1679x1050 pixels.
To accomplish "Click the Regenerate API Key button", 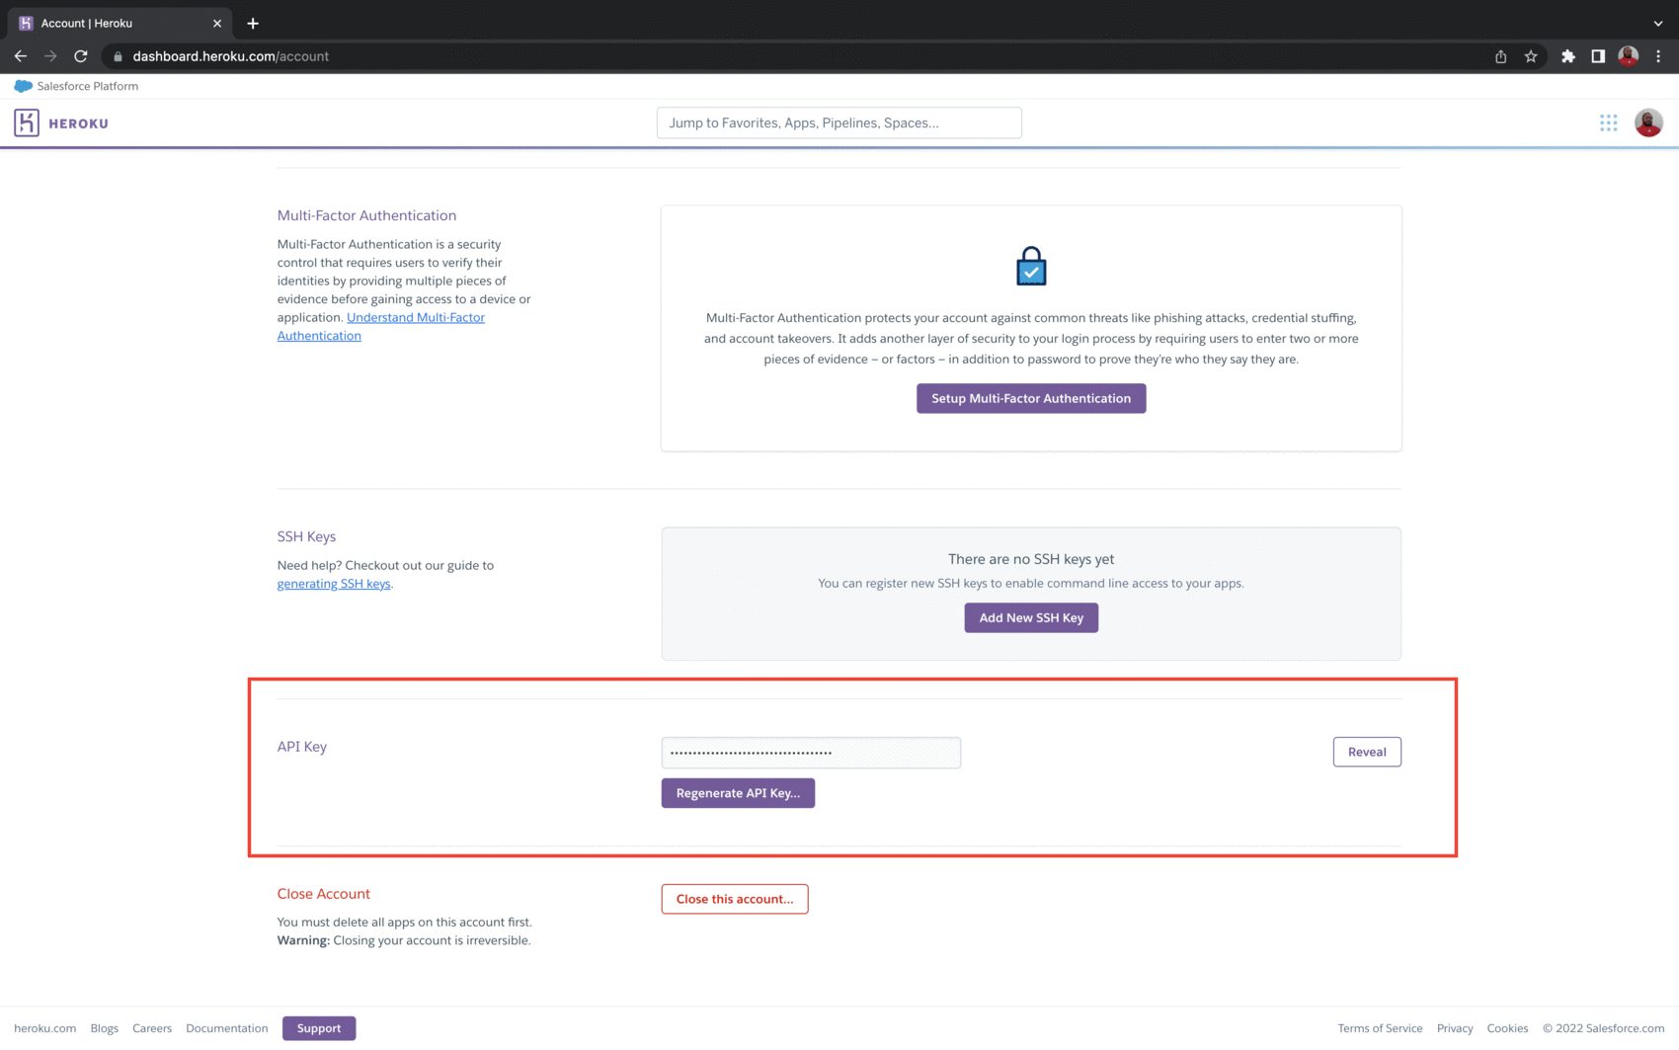I will point(737,792).
